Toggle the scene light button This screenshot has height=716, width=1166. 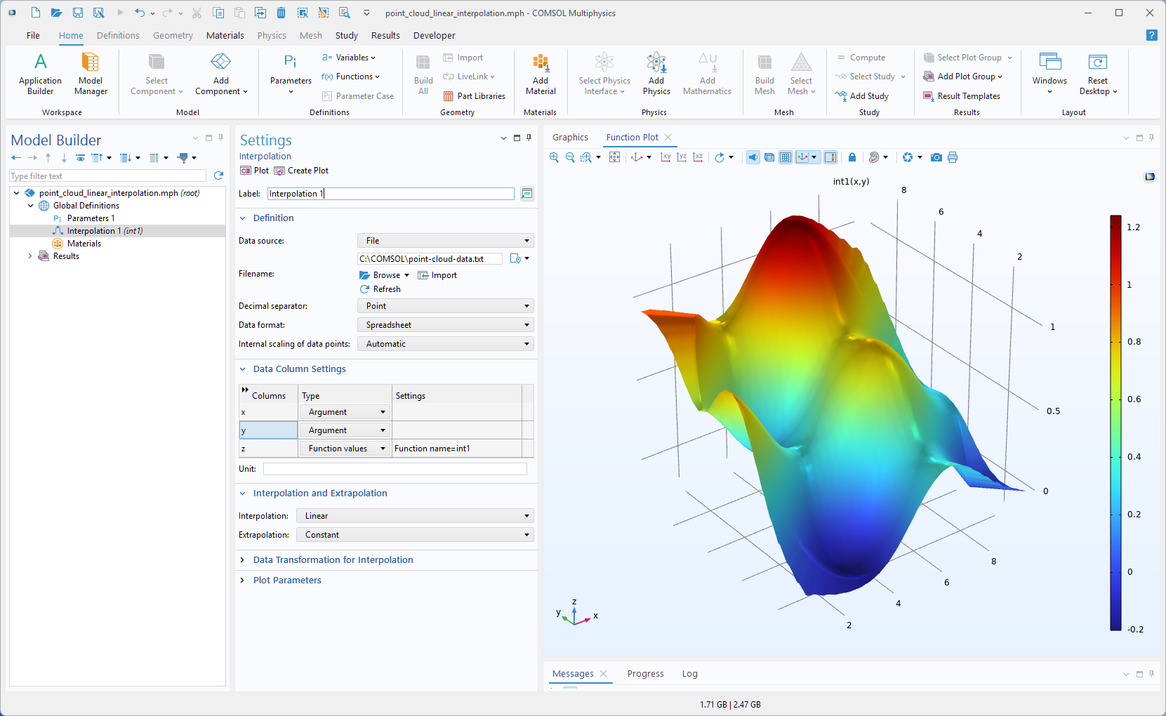tap(753, 157)
